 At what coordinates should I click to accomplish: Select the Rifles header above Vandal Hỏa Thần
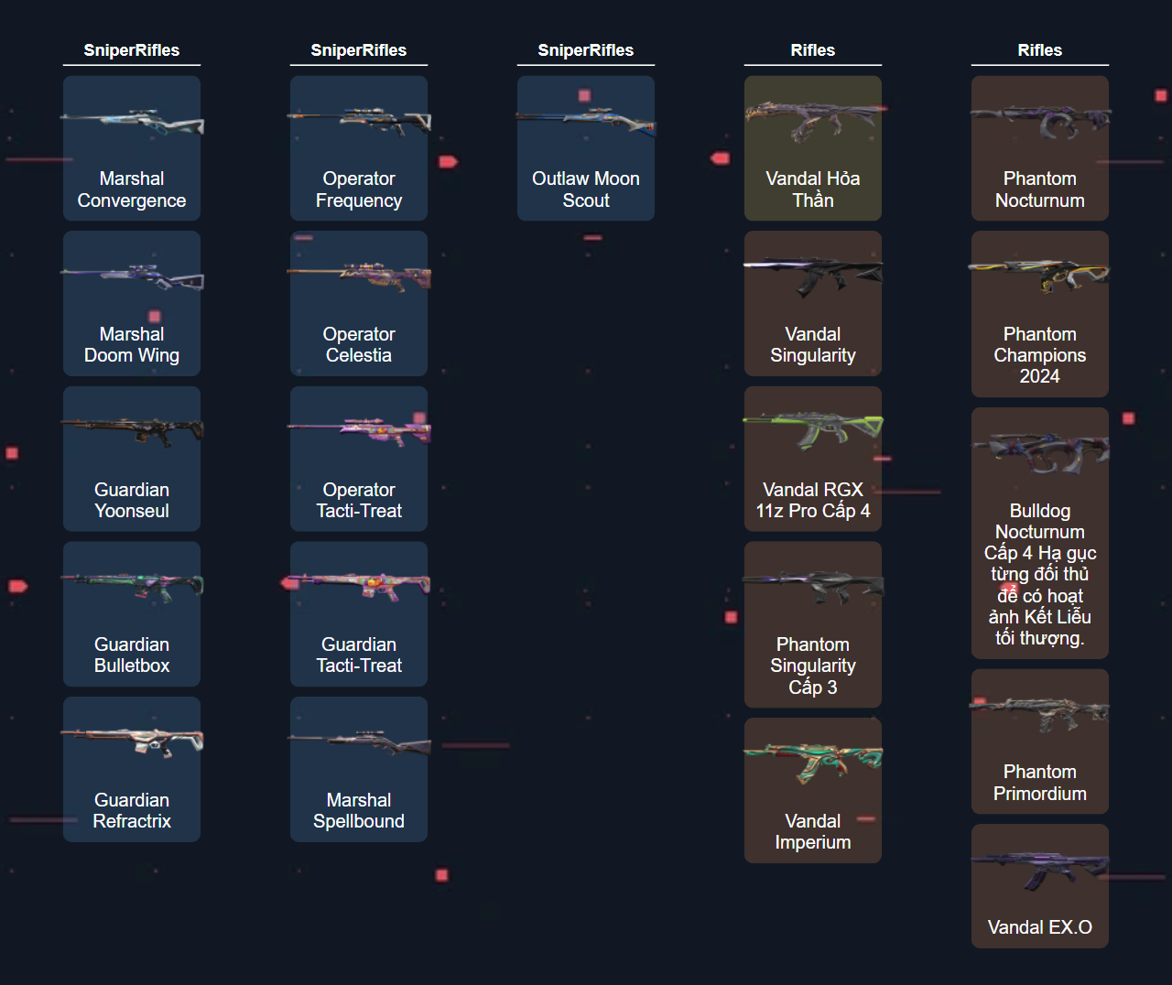tap(813, 50)
